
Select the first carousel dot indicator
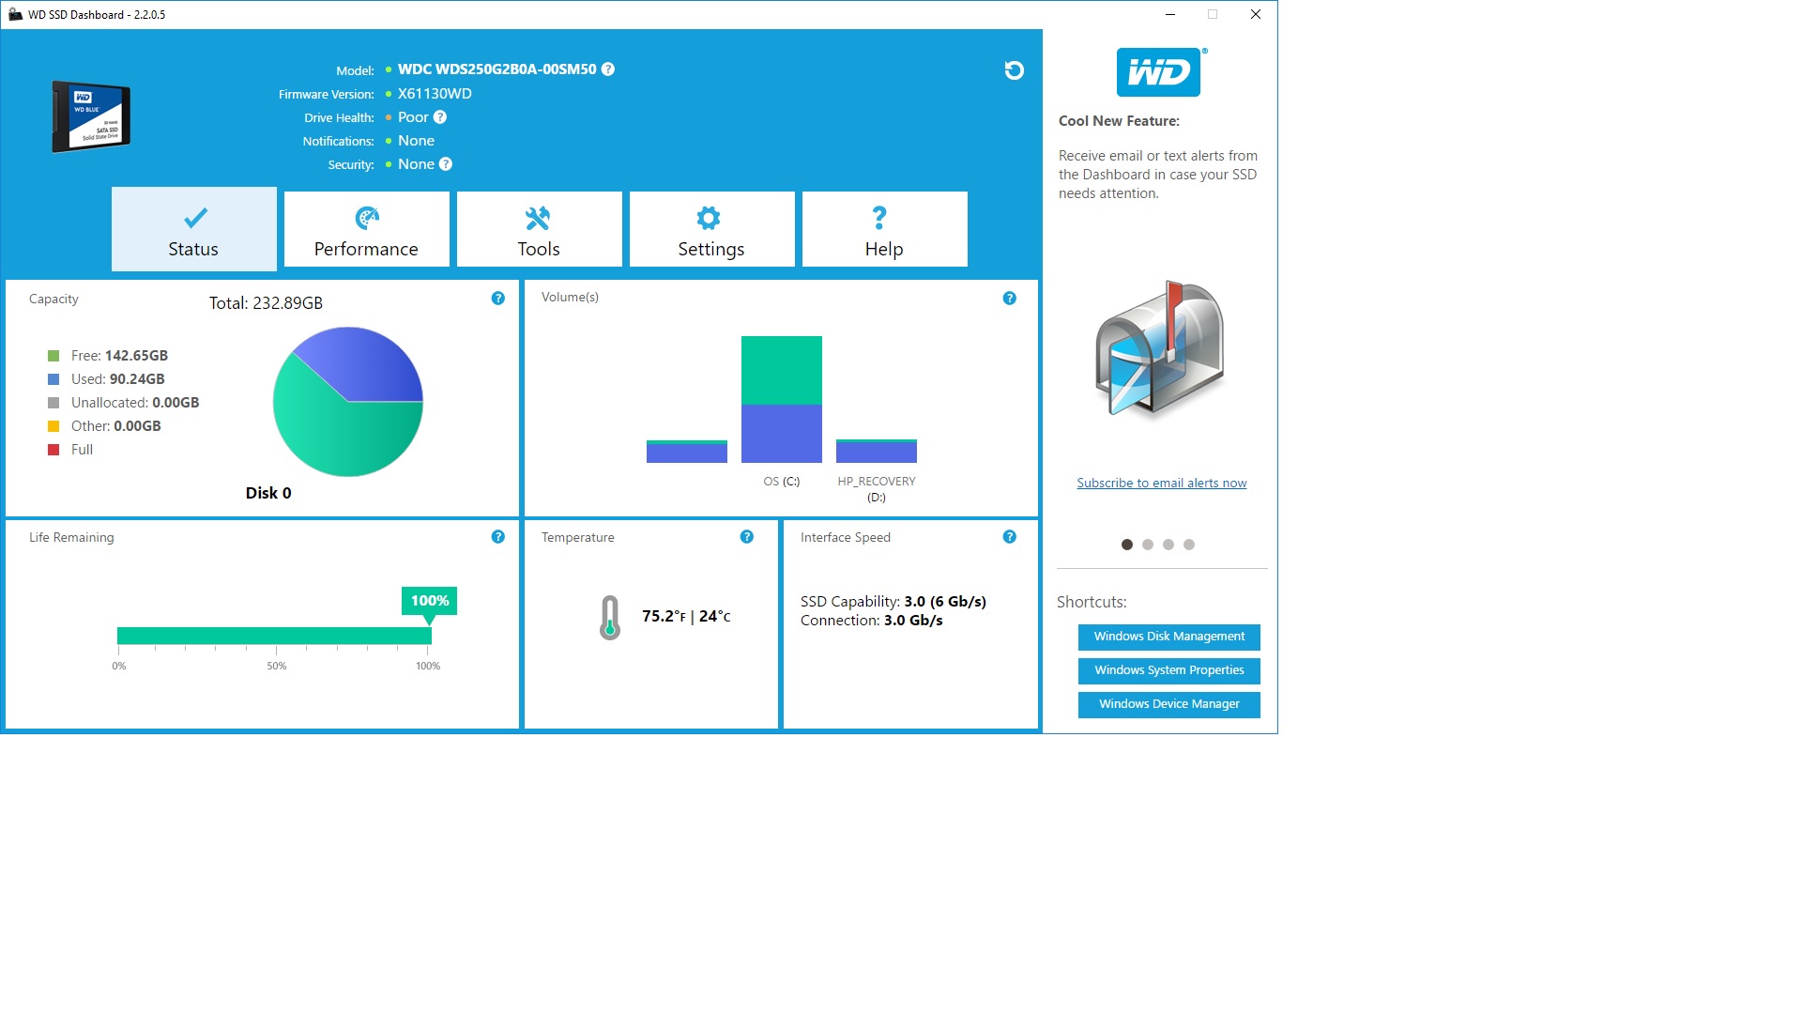click(x=1127, y=545)
